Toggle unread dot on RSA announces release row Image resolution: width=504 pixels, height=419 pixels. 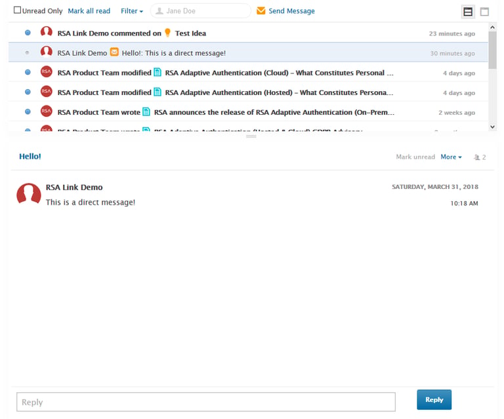point(28,111)
